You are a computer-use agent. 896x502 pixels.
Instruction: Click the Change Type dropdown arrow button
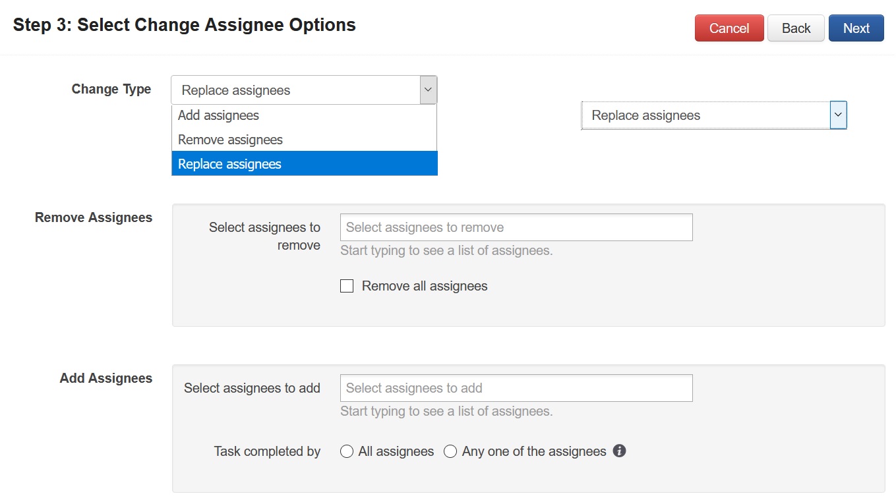coord(429,90)
